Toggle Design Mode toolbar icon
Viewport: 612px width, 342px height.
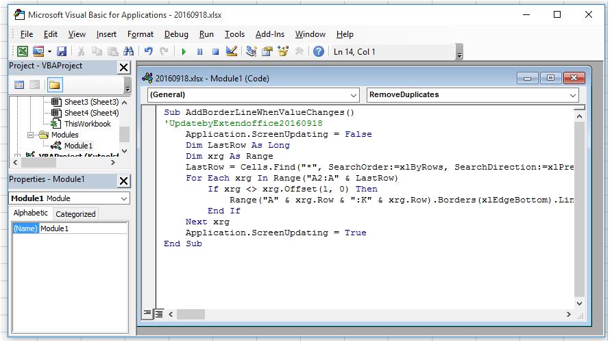[232, 51]
